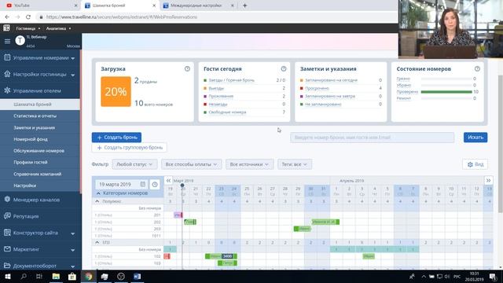Open Заметки и указания sidebar item
Viewport: 503px width, 283px height.
coord(34,127)
